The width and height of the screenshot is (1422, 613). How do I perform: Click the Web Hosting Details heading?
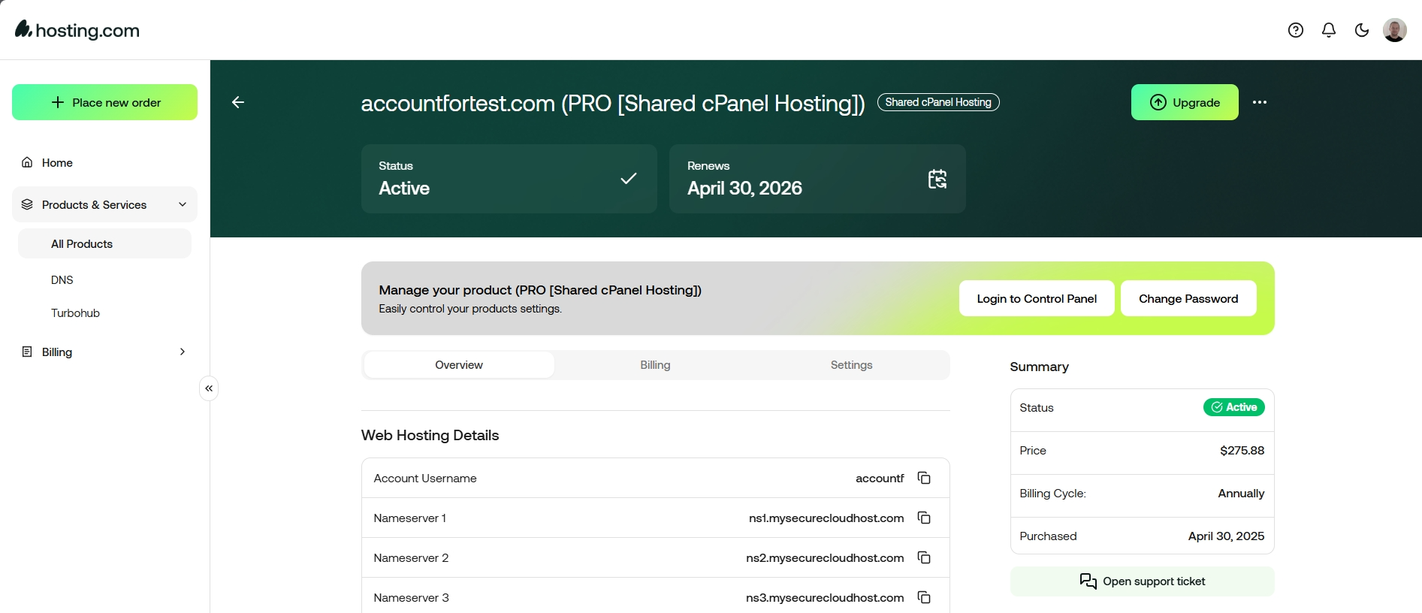pyautogui.click(x=430, y=435)
